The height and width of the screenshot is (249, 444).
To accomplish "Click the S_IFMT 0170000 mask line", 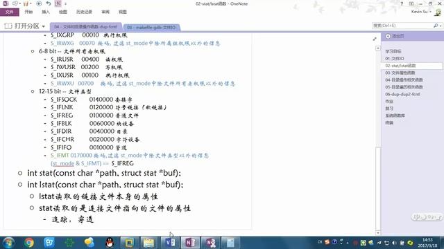I will (130, 155).
